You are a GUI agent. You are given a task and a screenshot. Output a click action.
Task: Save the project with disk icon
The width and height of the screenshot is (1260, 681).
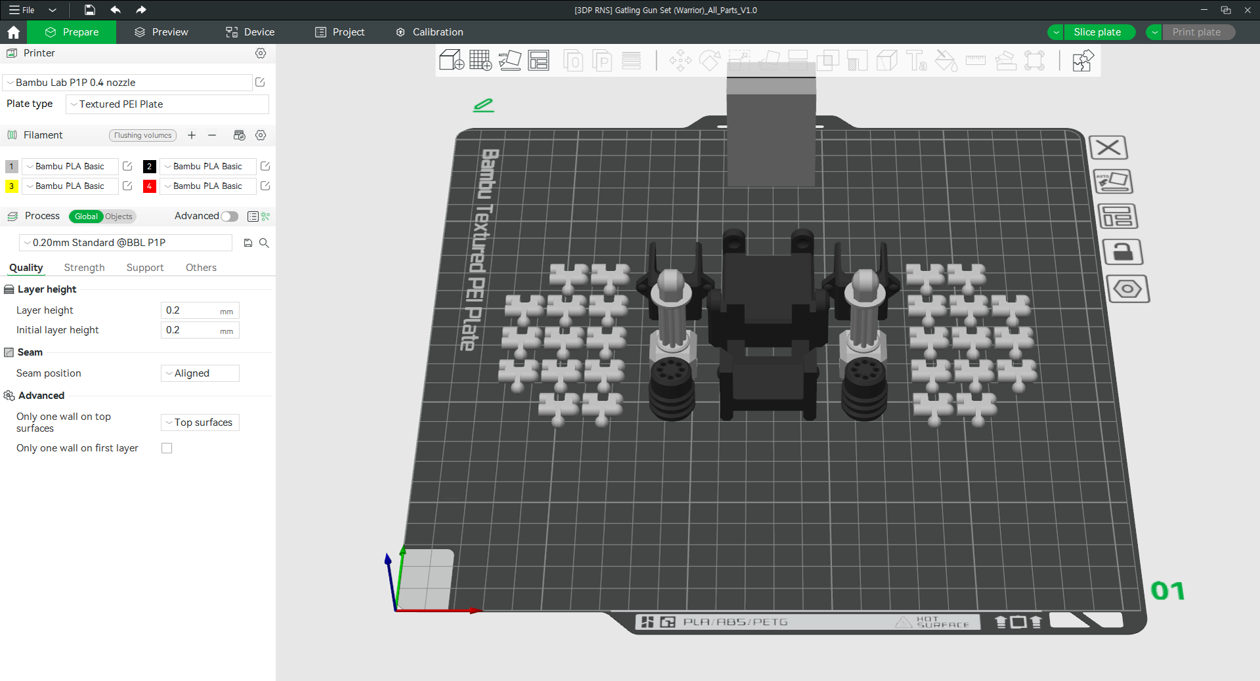click(90, 10)
